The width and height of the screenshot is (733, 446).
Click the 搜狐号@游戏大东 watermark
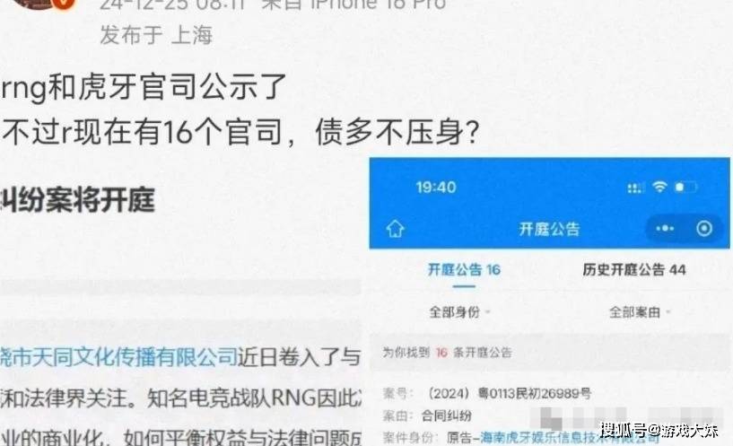659,430
